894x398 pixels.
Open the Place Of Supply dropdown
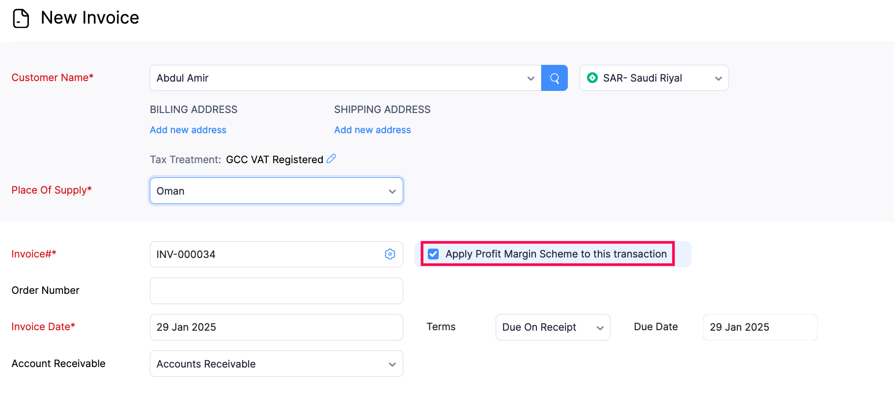pyautogui.click(x=276, y=191)
